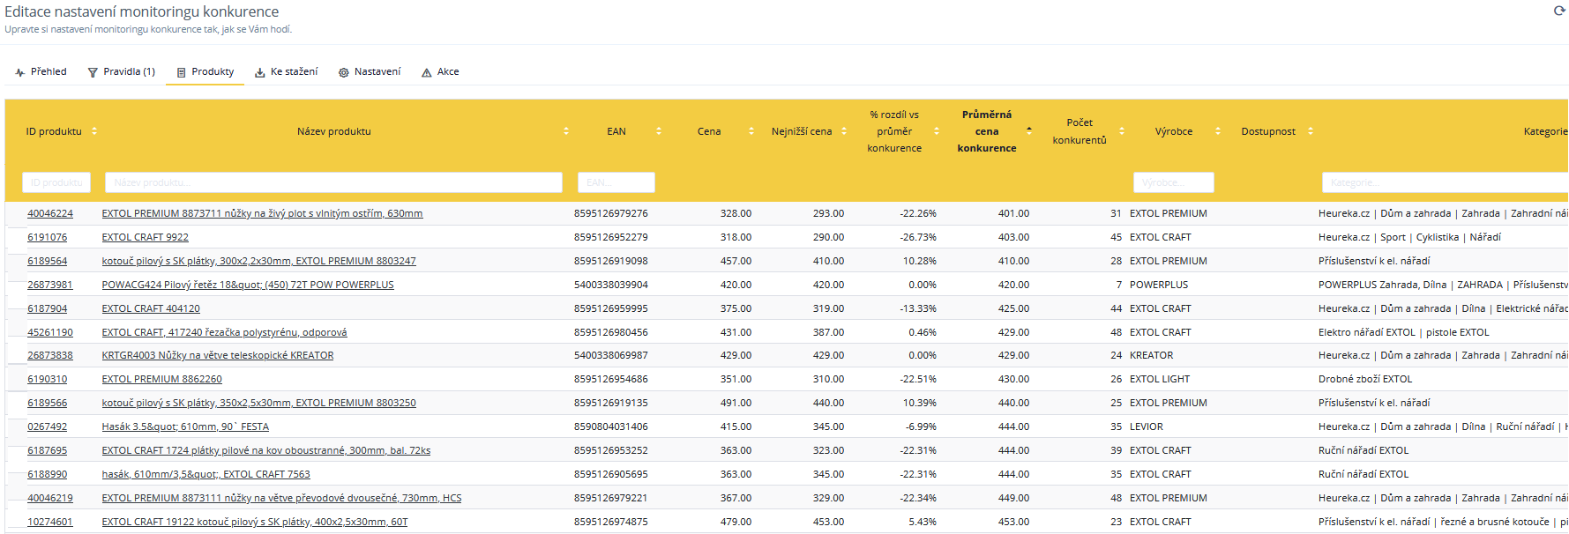Open the Přehled tab
The height and width of the screenshot is (534, 1569).
[x=41, y=72]
